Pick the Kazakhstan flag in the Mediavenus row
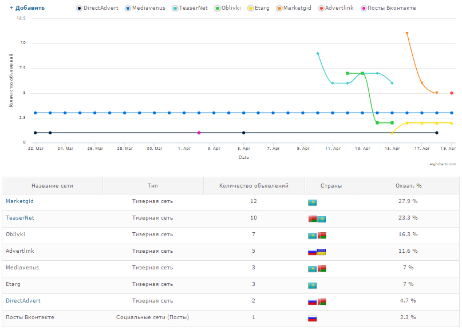This screenshot has width=462, height=330. pos(313,269)
